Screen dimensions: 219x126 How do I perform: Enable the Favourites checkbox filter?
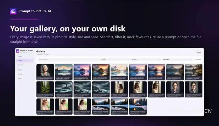(194, 60)
